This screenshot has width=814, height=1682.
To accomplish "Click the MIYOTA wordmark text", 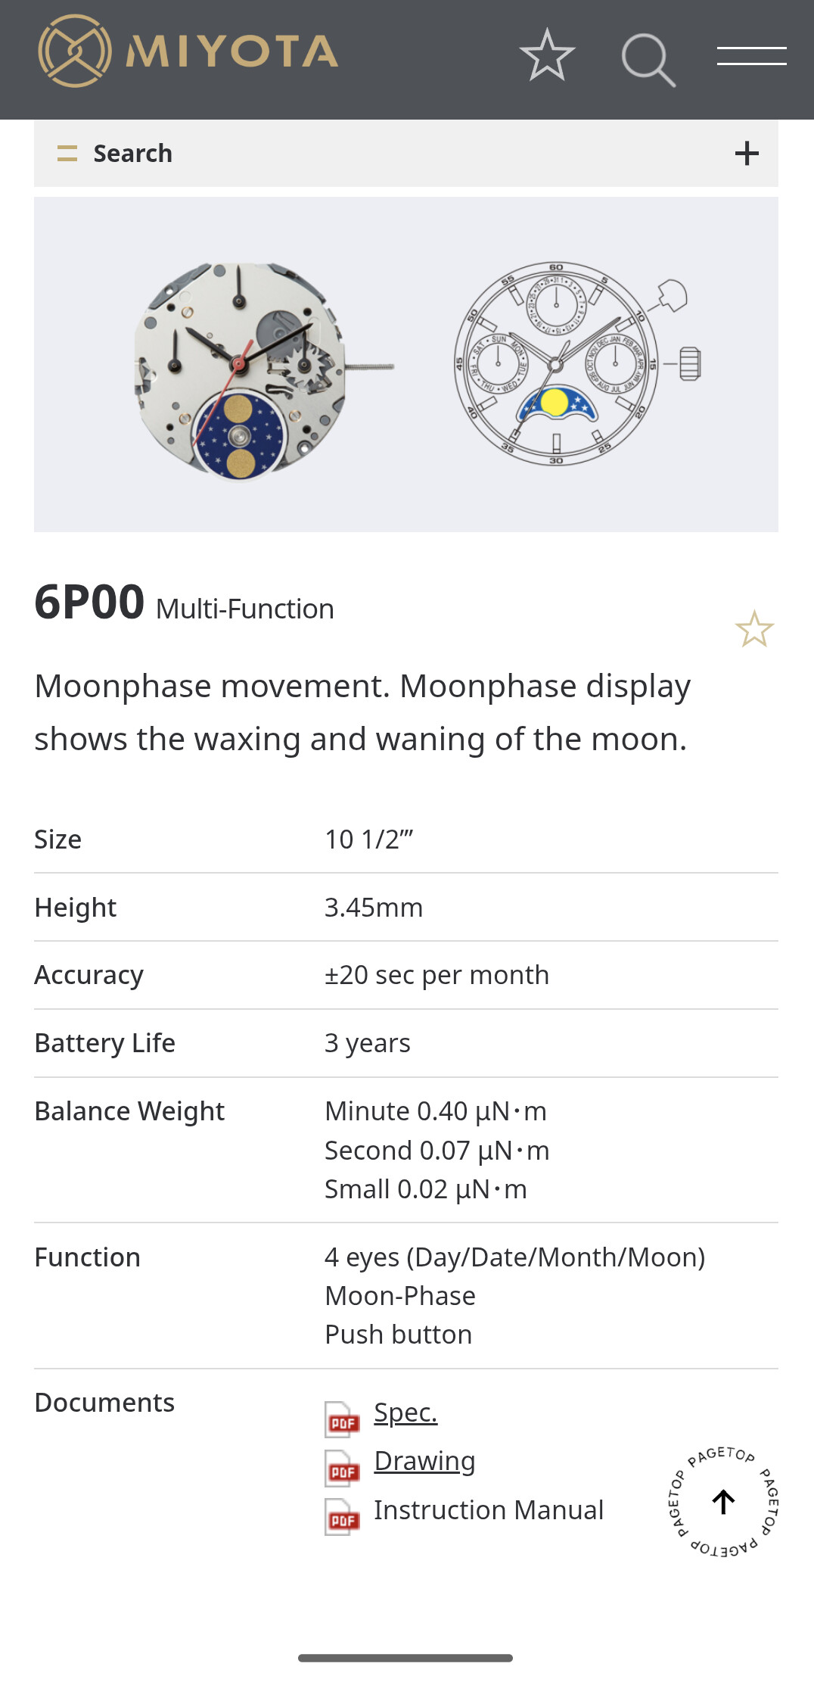I will [x=231, y=51].
